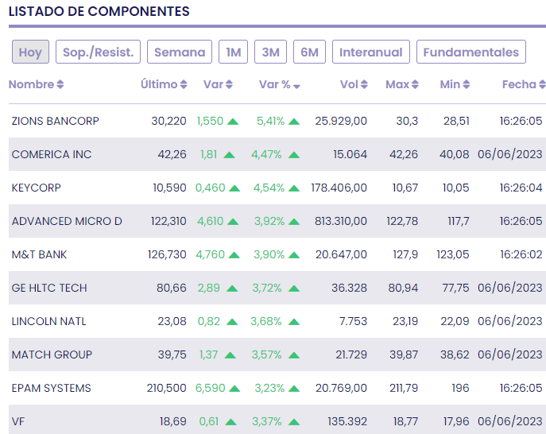Open EPAM SYSTEMS stock page
Screen dimensions: 546x434
[51, 388]
